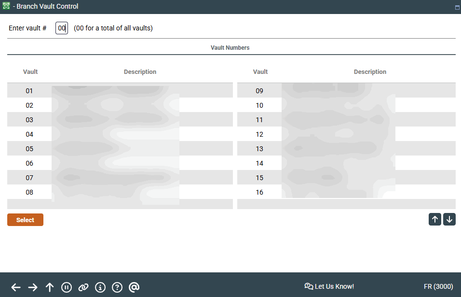Image resolution: width=461 pixels, height=297 pixels.
Task: Click the window restore icon in title bar
Action: tap(457, 7)
